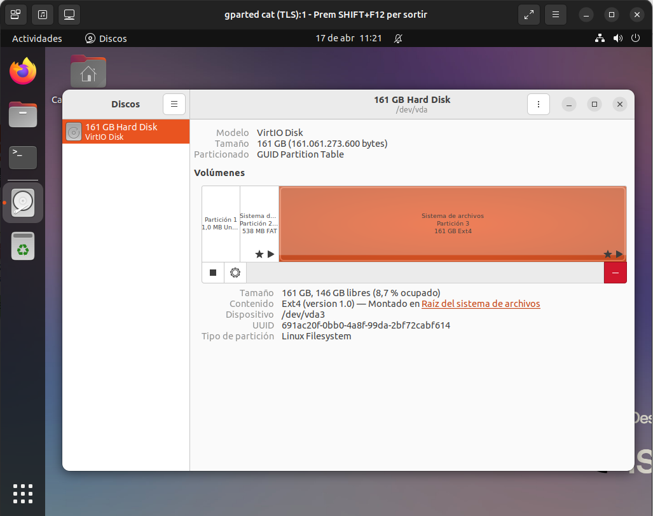Open additional partition options gear icon
This screenshot has width=653, height=516.
point(235,273)
